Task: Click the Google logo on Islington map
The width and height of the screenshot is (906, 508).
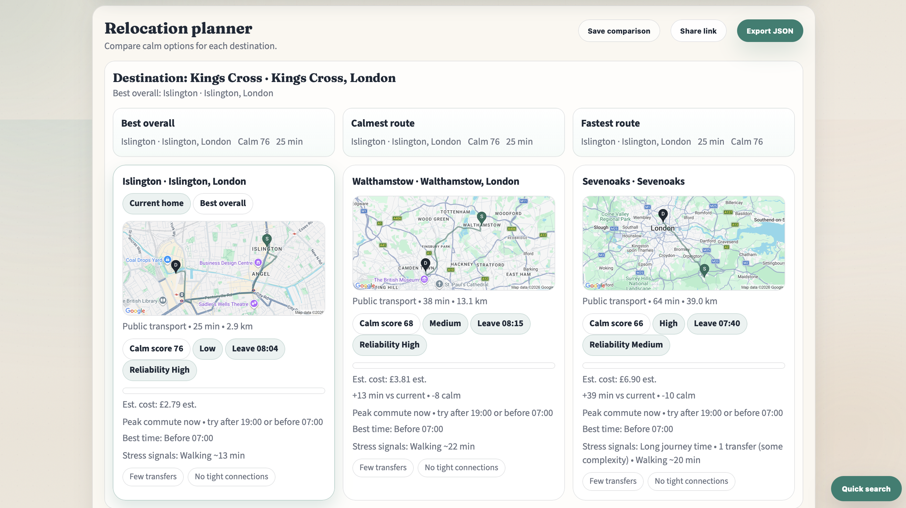Action: click(135, 311)
